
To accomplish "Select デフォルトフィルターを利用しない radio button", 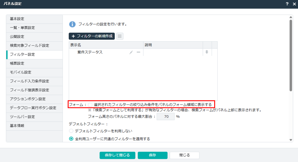I will 71,131.
